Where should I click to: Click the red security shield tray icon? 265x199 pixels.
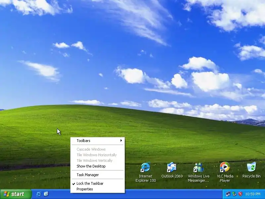pos(240,194)
